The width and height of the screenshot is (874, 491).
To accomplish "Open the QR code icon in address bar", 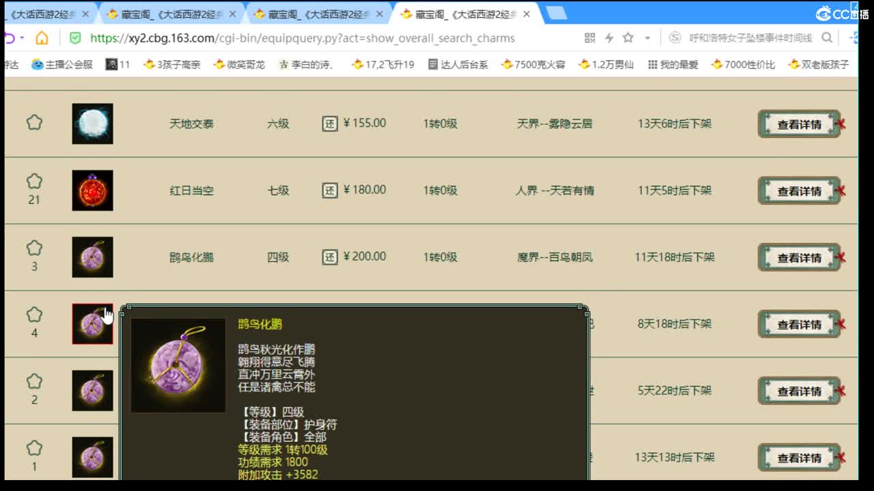I will pos(590,38).
